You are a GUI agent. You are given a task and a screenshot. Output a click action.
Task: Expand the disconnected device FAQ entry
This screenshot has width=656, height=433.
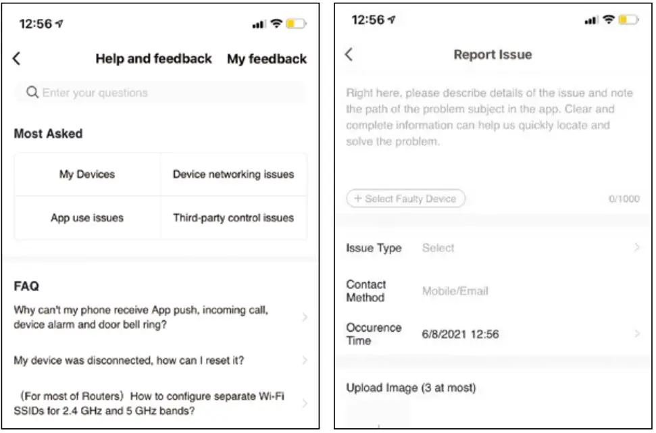tap(159, 360)
